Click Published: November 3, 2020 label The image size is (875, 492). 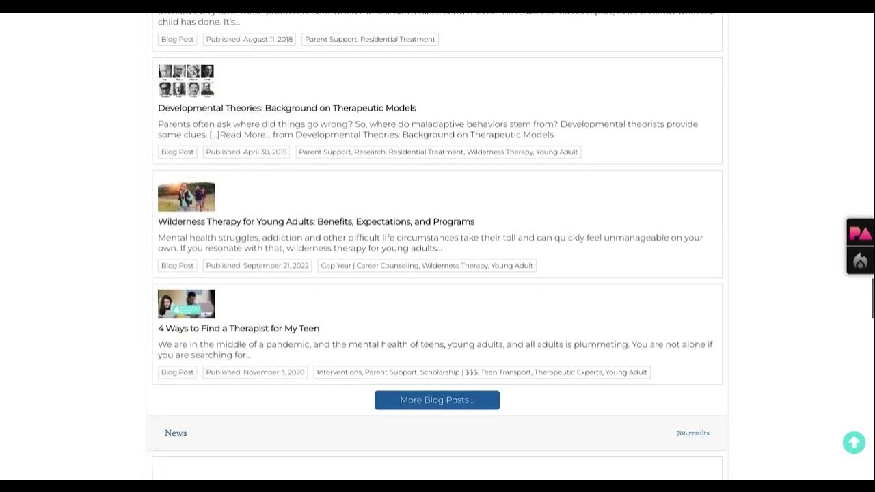tap(255, 372)
